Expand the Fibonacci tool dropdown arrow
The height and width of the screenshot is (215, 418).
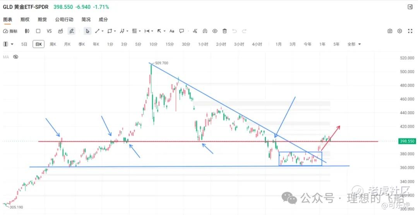coord(140,31)
